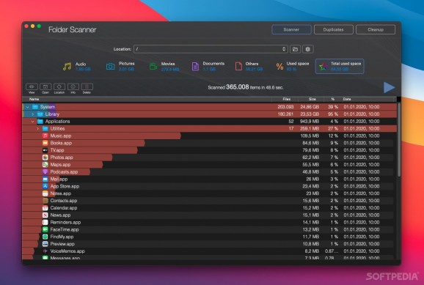Click the View eye toolbar button
The width and height of the screenshot is (424, 285).
coord(32,86)
